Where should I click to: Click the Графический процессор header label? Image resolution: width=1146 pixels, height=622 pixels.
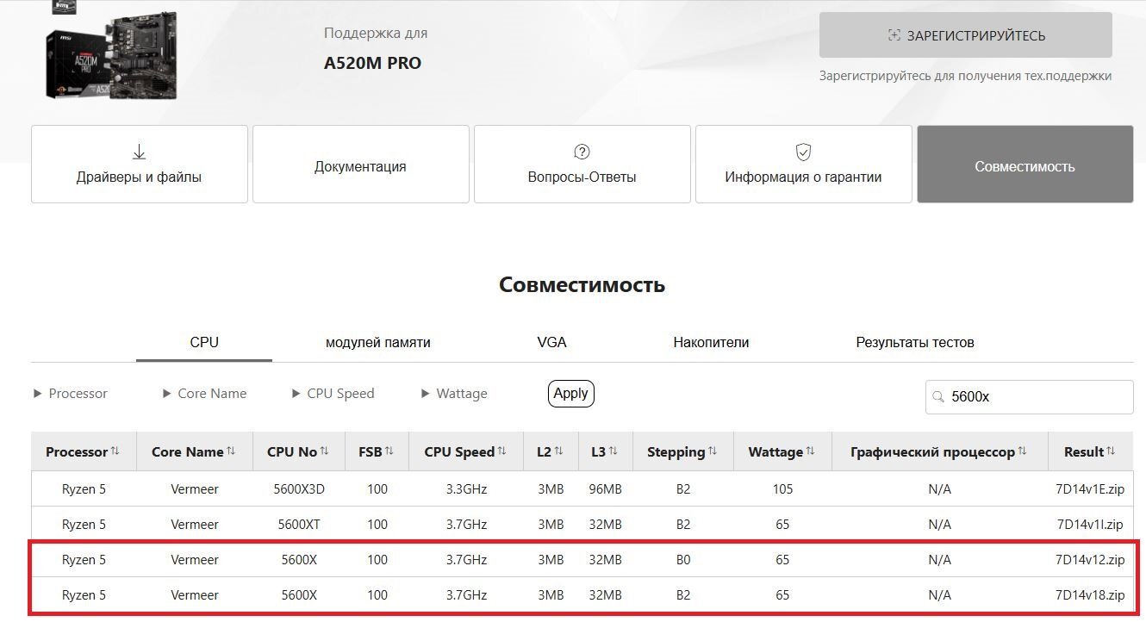[x=933, y=451]
